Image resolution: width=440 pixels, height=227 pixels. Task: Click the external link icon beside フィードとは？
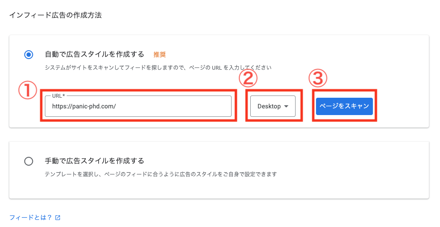[x=58, y=218]
